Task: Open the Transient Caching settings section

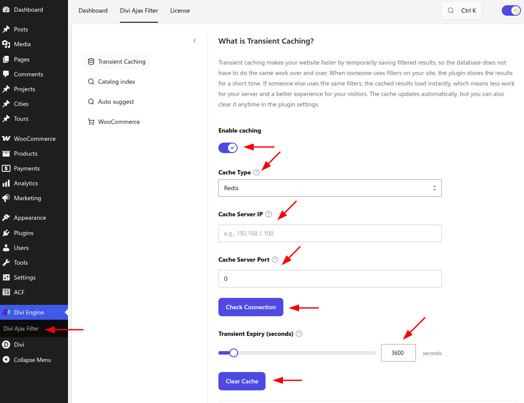Action: click(x=116, y=61)
